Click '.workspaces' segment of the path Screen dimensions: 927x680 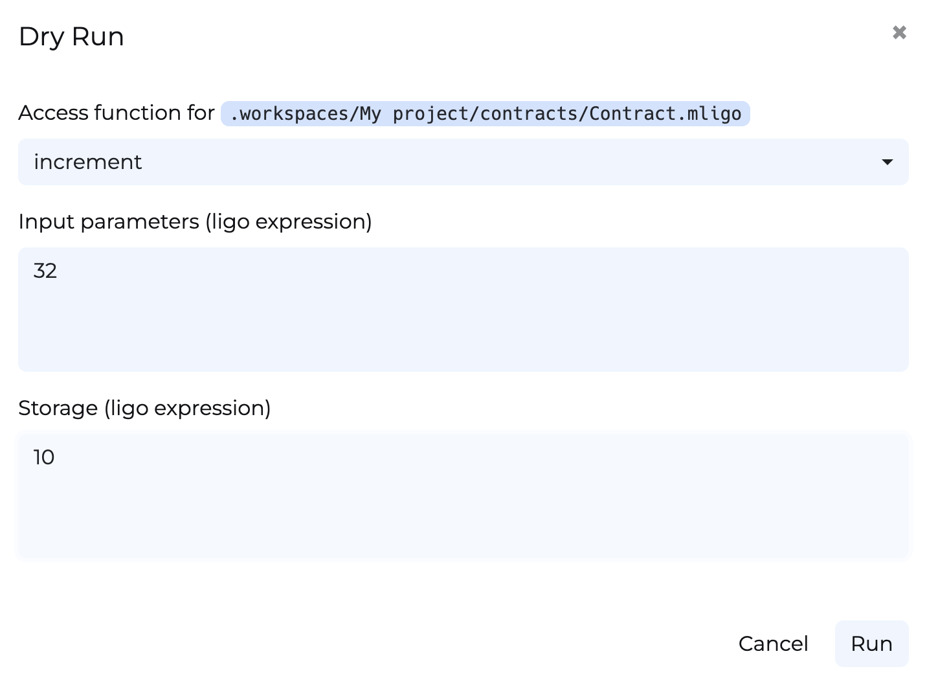click(x=289, y=114)
